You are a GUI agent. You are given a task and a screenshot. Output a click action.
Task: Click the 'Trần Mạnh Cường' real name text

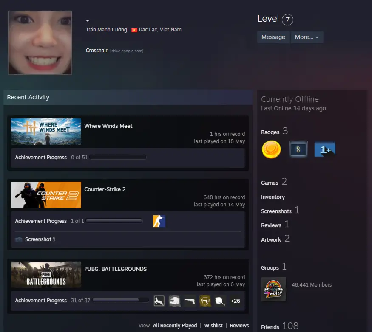pyautogui.click(x=106, y=30)
